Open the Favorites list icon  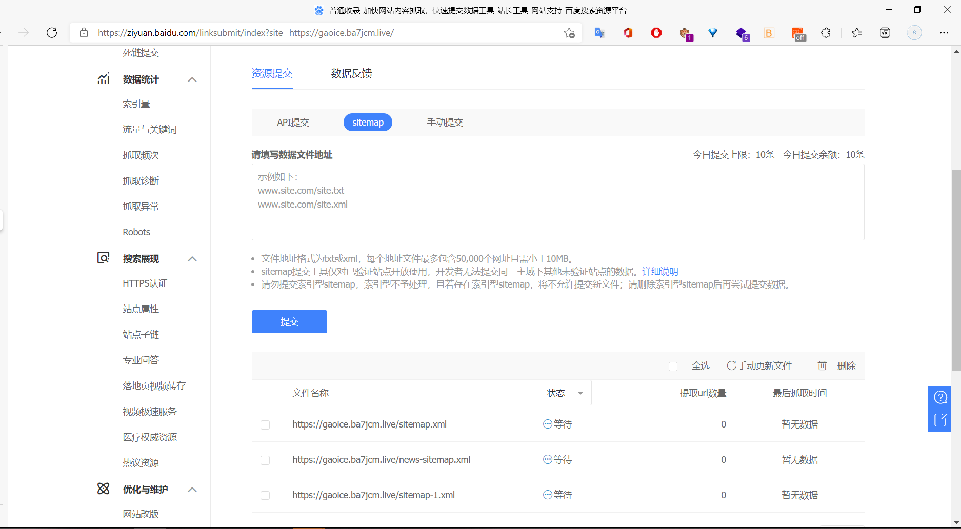[856, 33]
